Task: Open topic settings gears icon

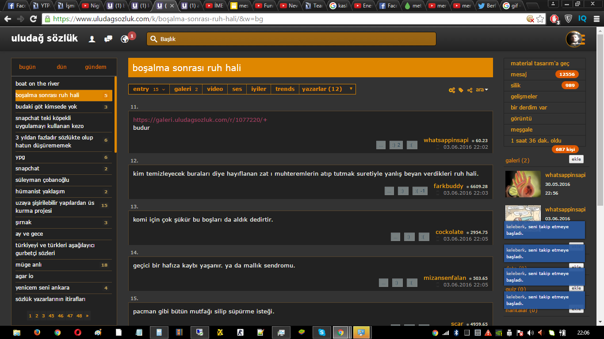Action: (451, 90)
